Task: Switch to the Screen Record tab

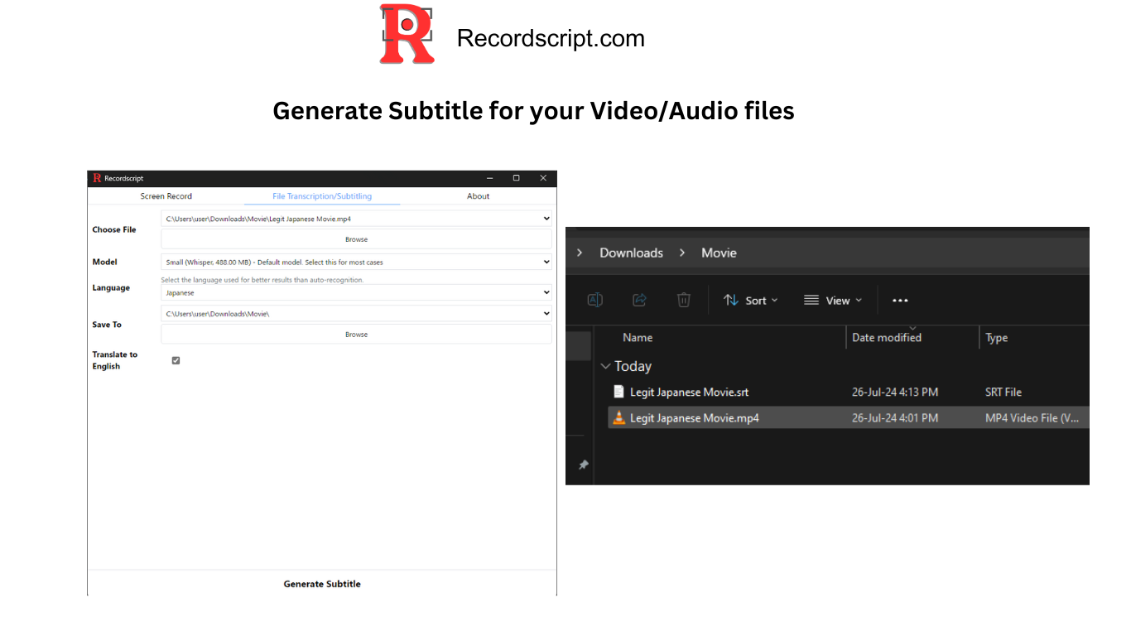Action: click(166, 196)
